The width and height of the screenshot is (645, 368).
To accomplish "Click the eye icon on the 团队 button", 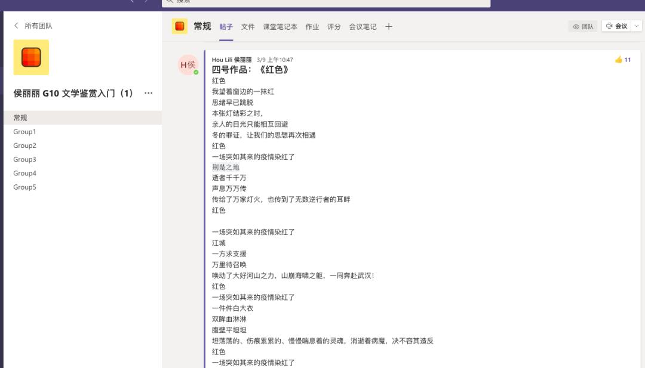I will click(575, 26).
